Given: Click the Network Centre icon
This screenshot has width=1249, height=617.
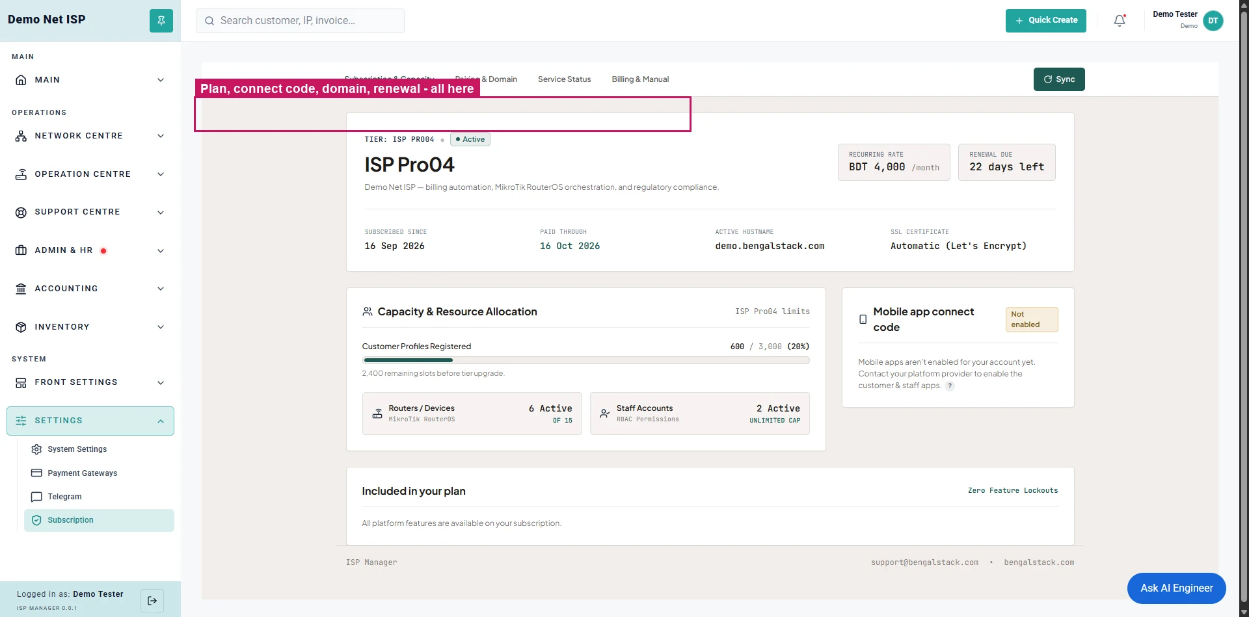Looking at the screenshot, I should (21, 136).
